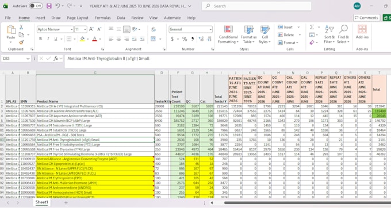The height and width of the screenshot is (208, 391).
Task: Click in the Search box
Action: (256, 6)
